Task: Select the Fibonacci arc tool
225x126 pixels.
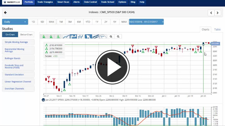Action: coord(103,37)
